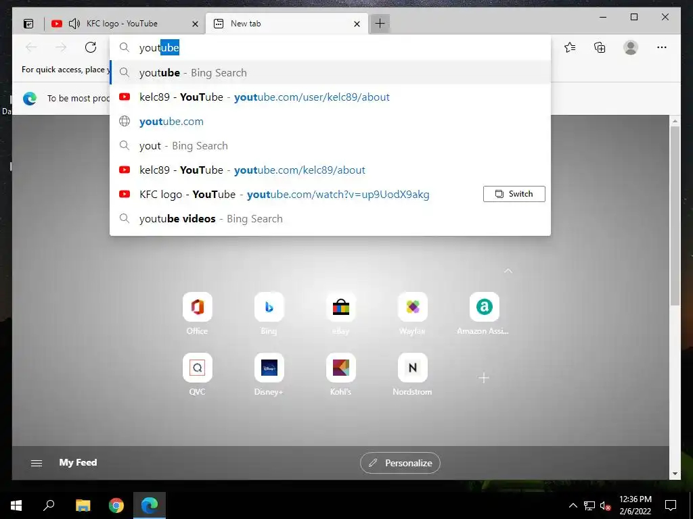Image resolution: width=693 pixels, height=519 pixels.
Task: Open the user profile avatar
Action: click(x=631, y=47)
